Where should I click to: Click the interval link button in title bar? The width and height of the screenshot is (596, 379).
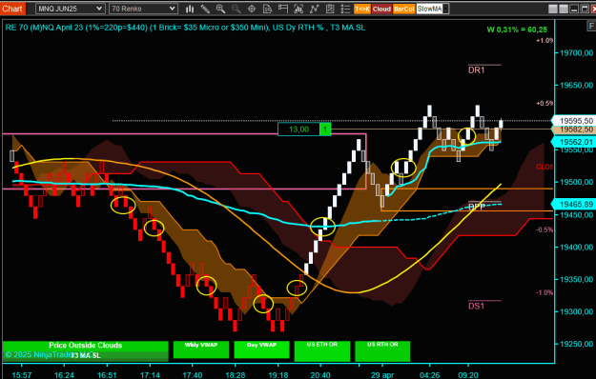click(564, 9)
